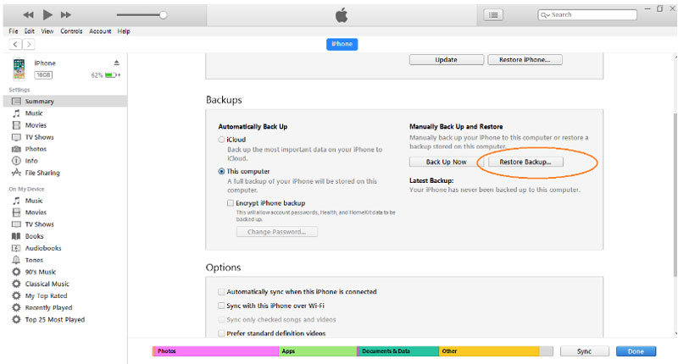Open the Edit menu

(x=30, y=31)
